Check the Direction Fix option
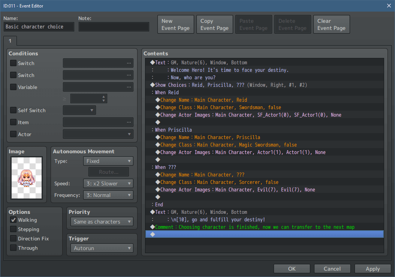Screen dimensions: 395x277 (13, 238)
